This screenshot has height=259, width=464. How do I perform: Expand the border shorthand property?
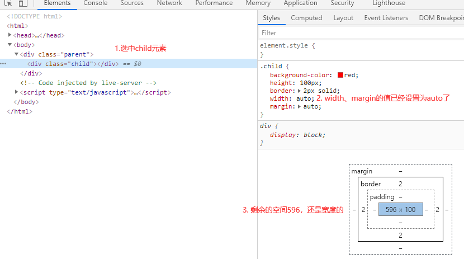coord(299,91)
